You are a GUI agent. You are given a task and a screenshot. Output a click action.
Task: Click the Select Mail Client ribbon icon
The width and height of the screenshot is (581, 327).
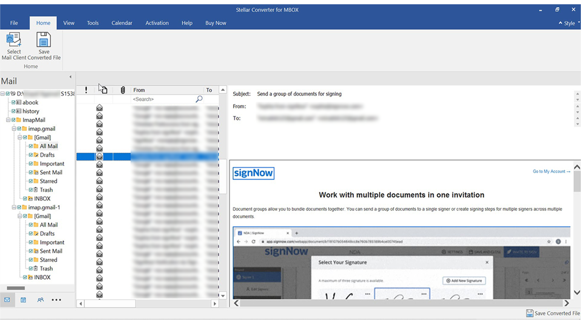pos(14,40)
